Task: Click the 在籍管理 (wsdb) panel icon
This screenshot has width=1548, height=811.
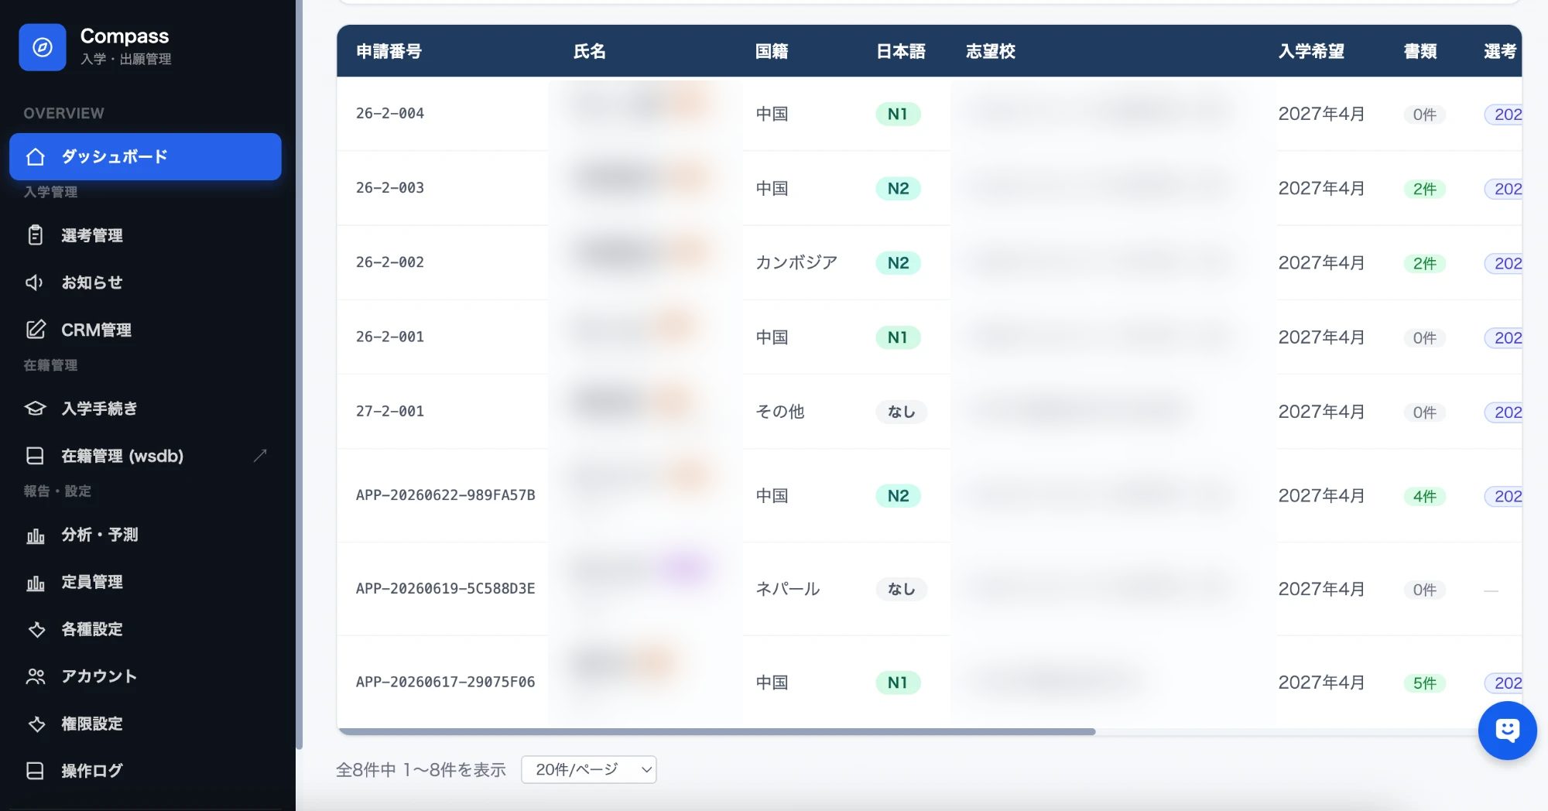Action: coord(36,456)
